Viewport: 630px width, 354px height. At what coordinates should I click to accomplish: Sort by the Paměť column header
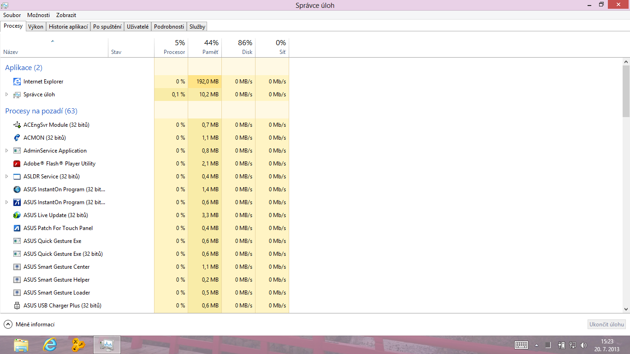pos(205,48)
